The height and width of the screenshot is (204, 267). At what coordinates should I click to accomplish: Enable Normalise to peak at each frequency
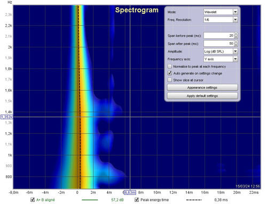[x=170, y=67]
